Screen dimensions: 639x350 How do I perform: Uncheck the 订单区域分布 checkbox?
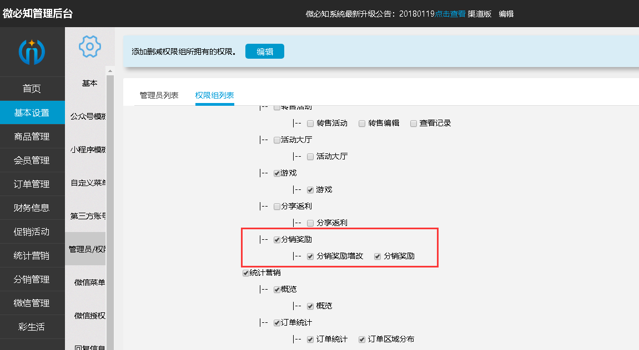pos(362,339)
